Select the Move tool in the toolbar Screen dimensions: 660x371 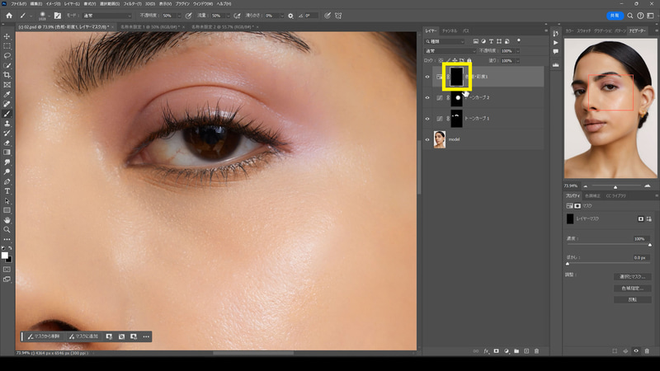(7, 36)
